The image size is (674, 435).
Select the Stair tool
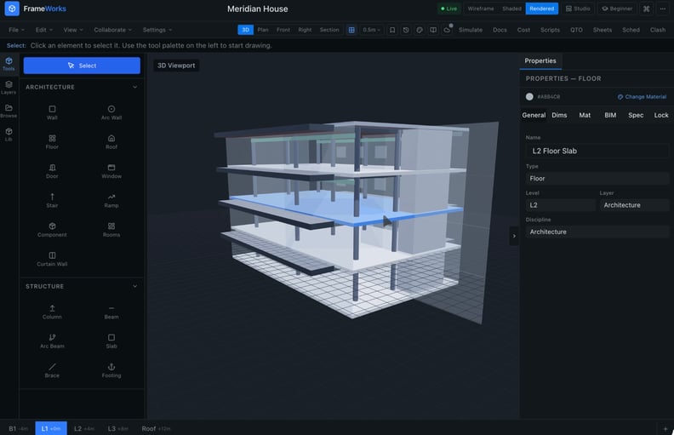pos(52,200)
